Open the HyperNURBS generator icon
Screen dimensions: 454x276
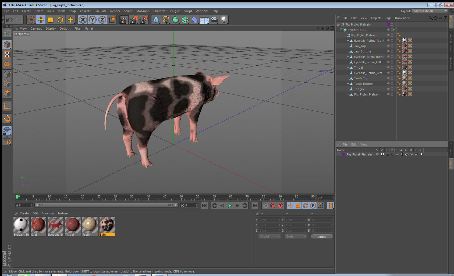[175, 20]
